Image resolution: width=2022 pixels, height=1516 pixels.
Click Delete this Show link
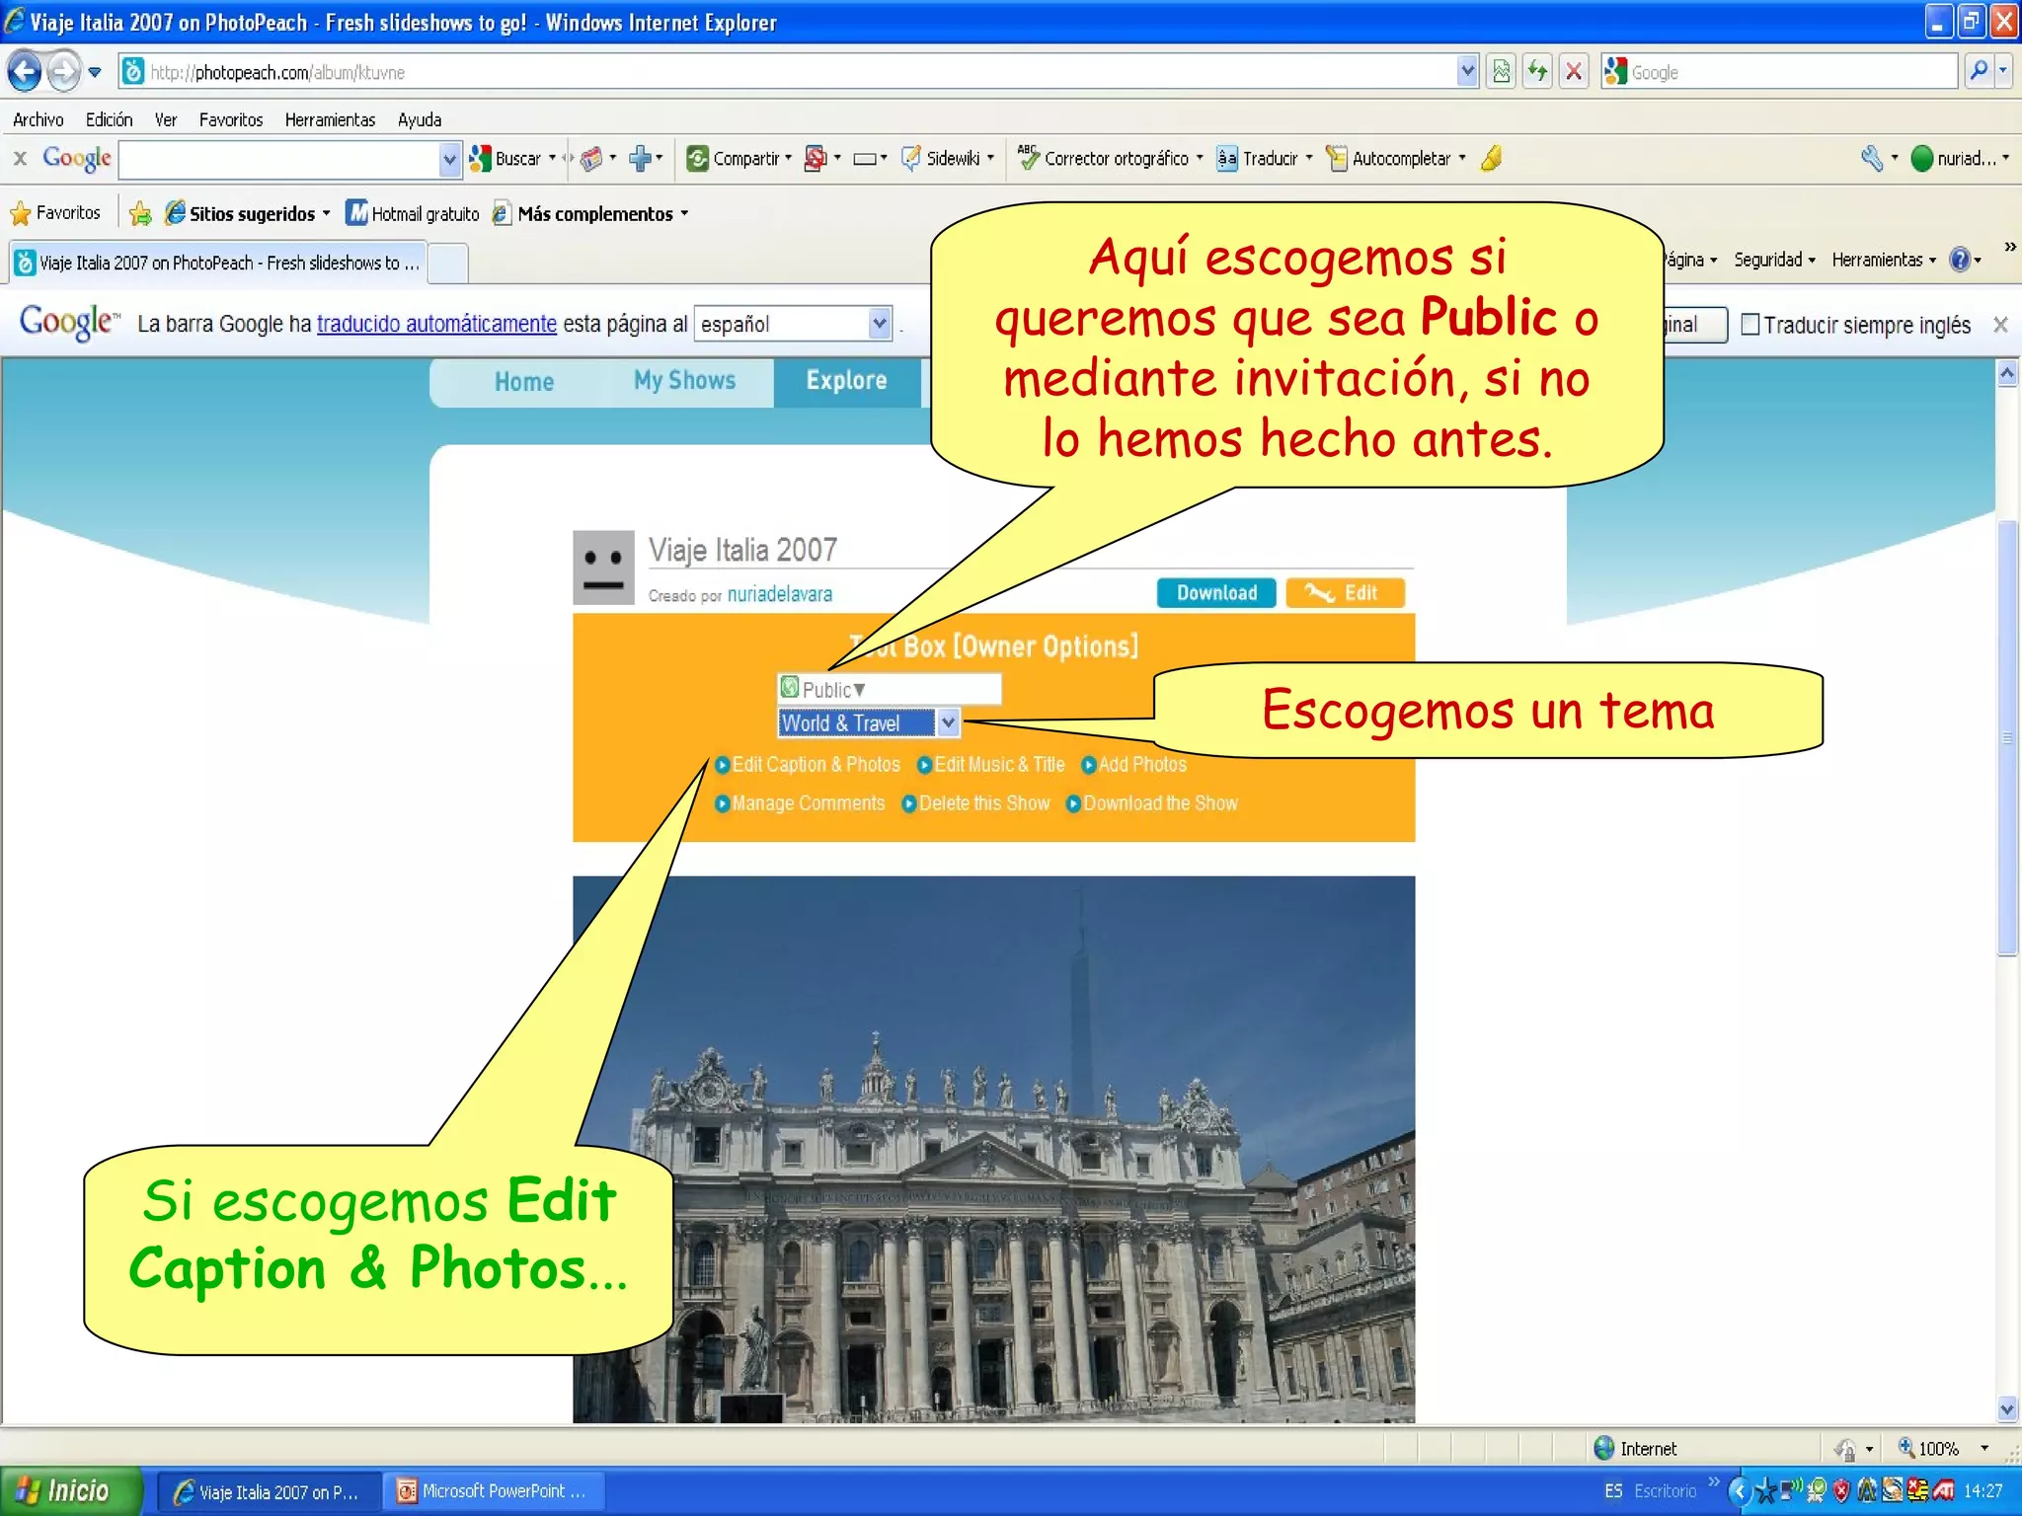[x=976, y=803]
